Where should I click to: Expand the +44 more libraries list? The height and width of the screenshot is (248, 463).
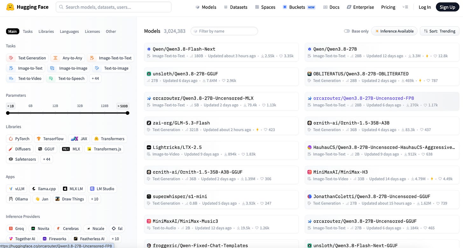tap(46, 159)
